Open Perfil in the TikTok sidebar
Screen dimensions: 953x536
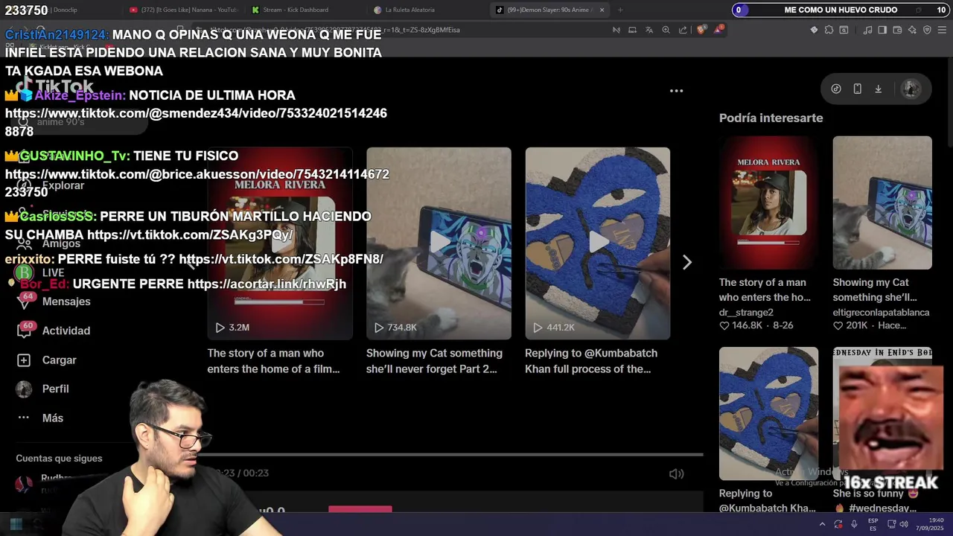pos(42,389)
